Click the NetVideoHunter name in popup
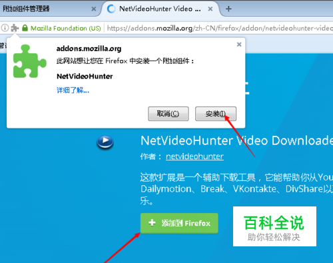 (85, 77)
